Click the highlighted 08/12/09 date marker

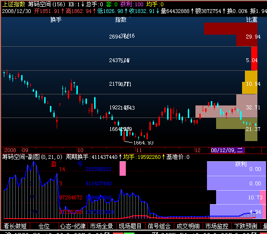click(228, 150)
